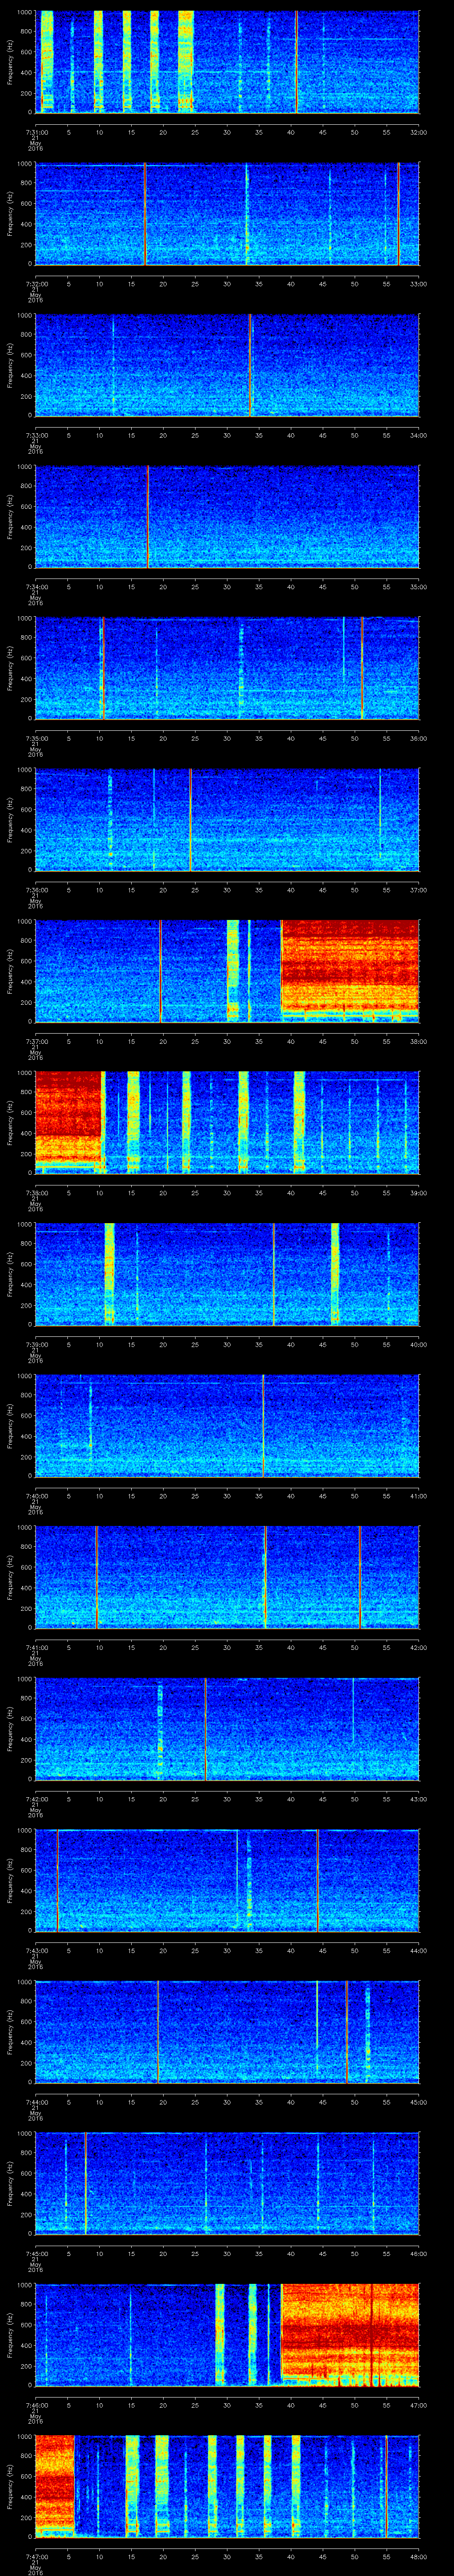
Task: Click the 7:33:00 start time label
Action: pyautogui.click(x=36, y=435)
